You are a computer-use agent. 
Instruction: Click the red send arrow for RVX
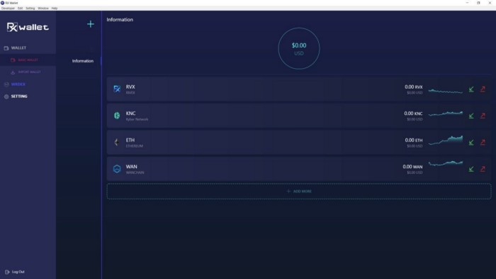[483, 89]
